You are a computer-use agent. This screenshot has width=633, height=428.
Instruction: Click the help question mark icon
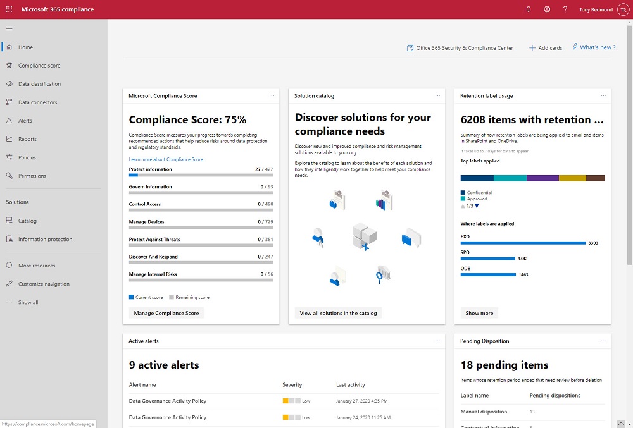pos(565,9)
